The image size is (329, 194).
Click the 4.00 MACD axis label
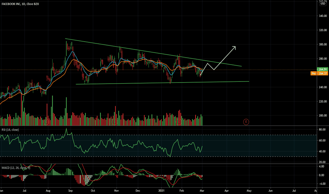[322, 166]
